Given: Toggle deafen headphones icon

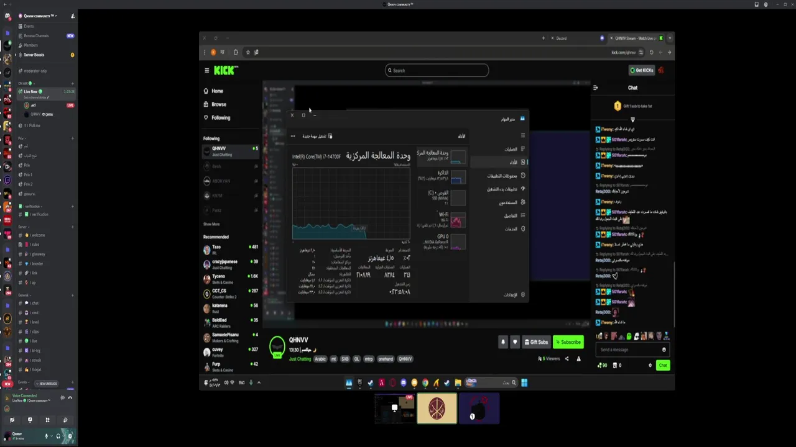Looking at the screenshot, I should tap(58, 436).
